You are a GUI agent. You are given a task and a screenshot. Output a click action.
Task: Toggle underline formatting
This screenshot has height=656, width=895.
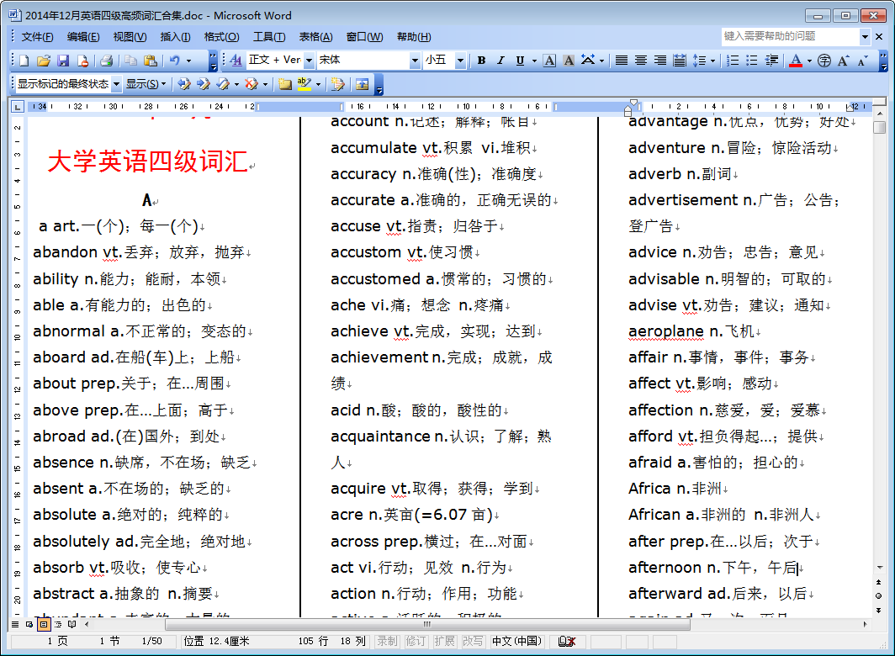pyautogui.click(x=520, y=61)
